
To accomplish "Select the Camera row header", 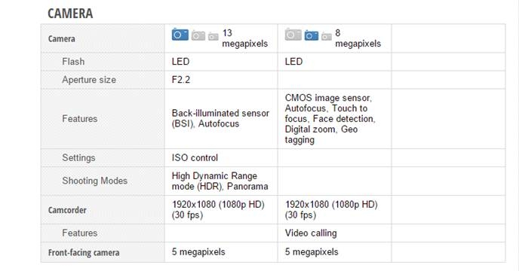I will pyautogui.click(x=62, y=38).
